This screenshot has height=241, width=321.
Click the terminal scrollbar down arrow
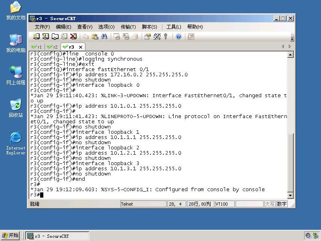[x=290, y=196]
